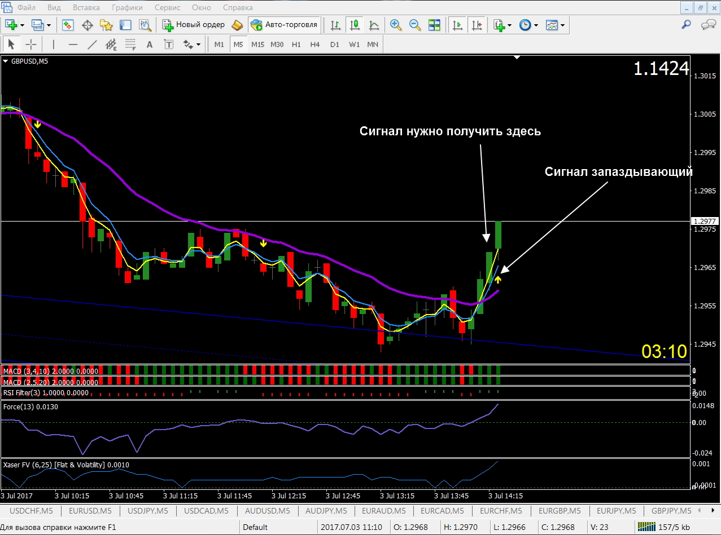
Task: Open the Вставка menu
Action: 86,7
